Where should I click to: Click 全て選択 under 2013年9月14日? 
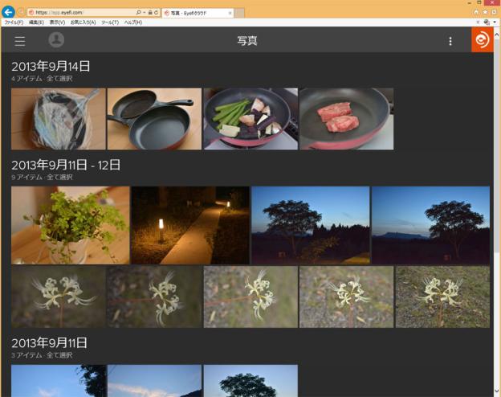(x=59, y=79)
